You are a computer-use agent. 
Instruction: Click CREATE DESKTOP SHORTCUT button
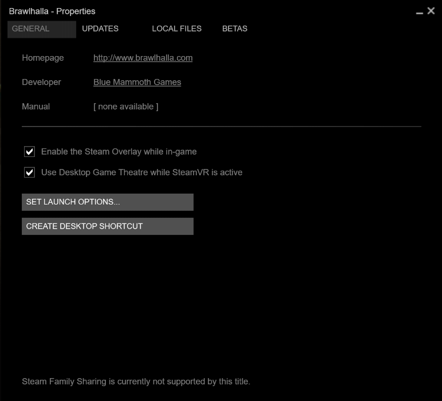(x=108, y=226)
